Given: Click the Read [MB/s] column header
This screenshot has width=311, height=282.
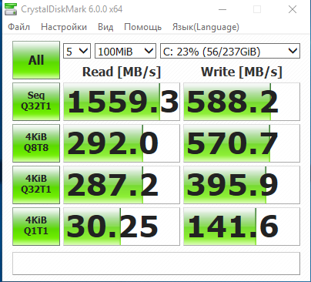Looking at the screenshot, I should pyautogui.click(x=122, y=72).
